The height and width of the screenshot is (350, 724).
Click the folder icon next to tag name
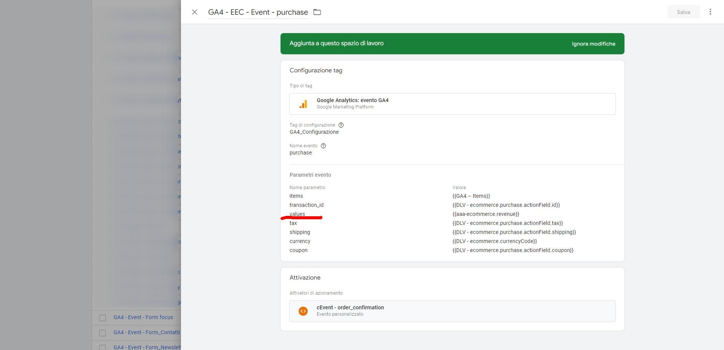317,12
